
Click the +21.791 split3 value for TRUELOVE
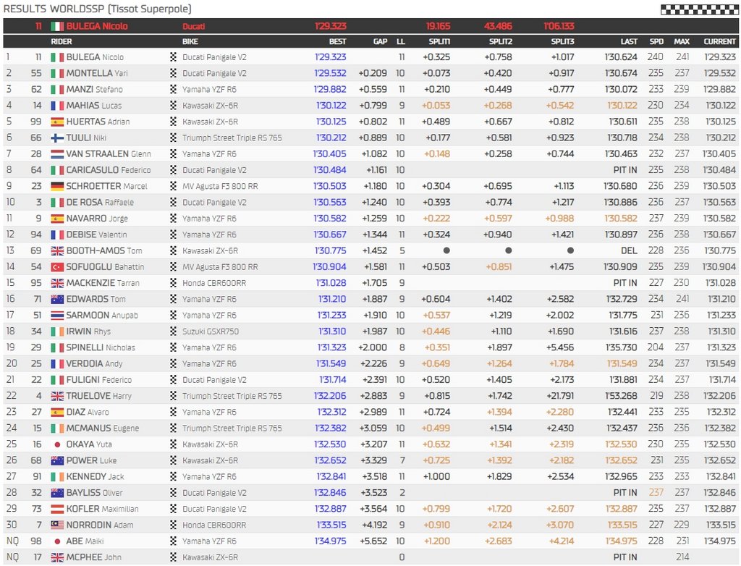[559, 396]
